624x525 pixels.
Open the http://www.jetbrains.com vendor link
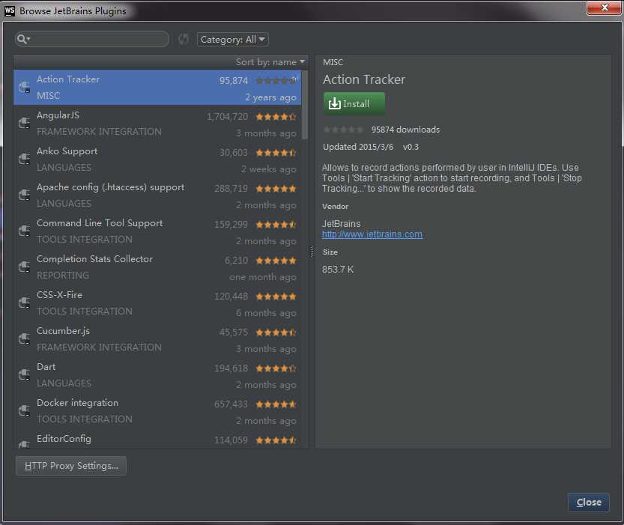pyautogui.click(x=372, y=234)
